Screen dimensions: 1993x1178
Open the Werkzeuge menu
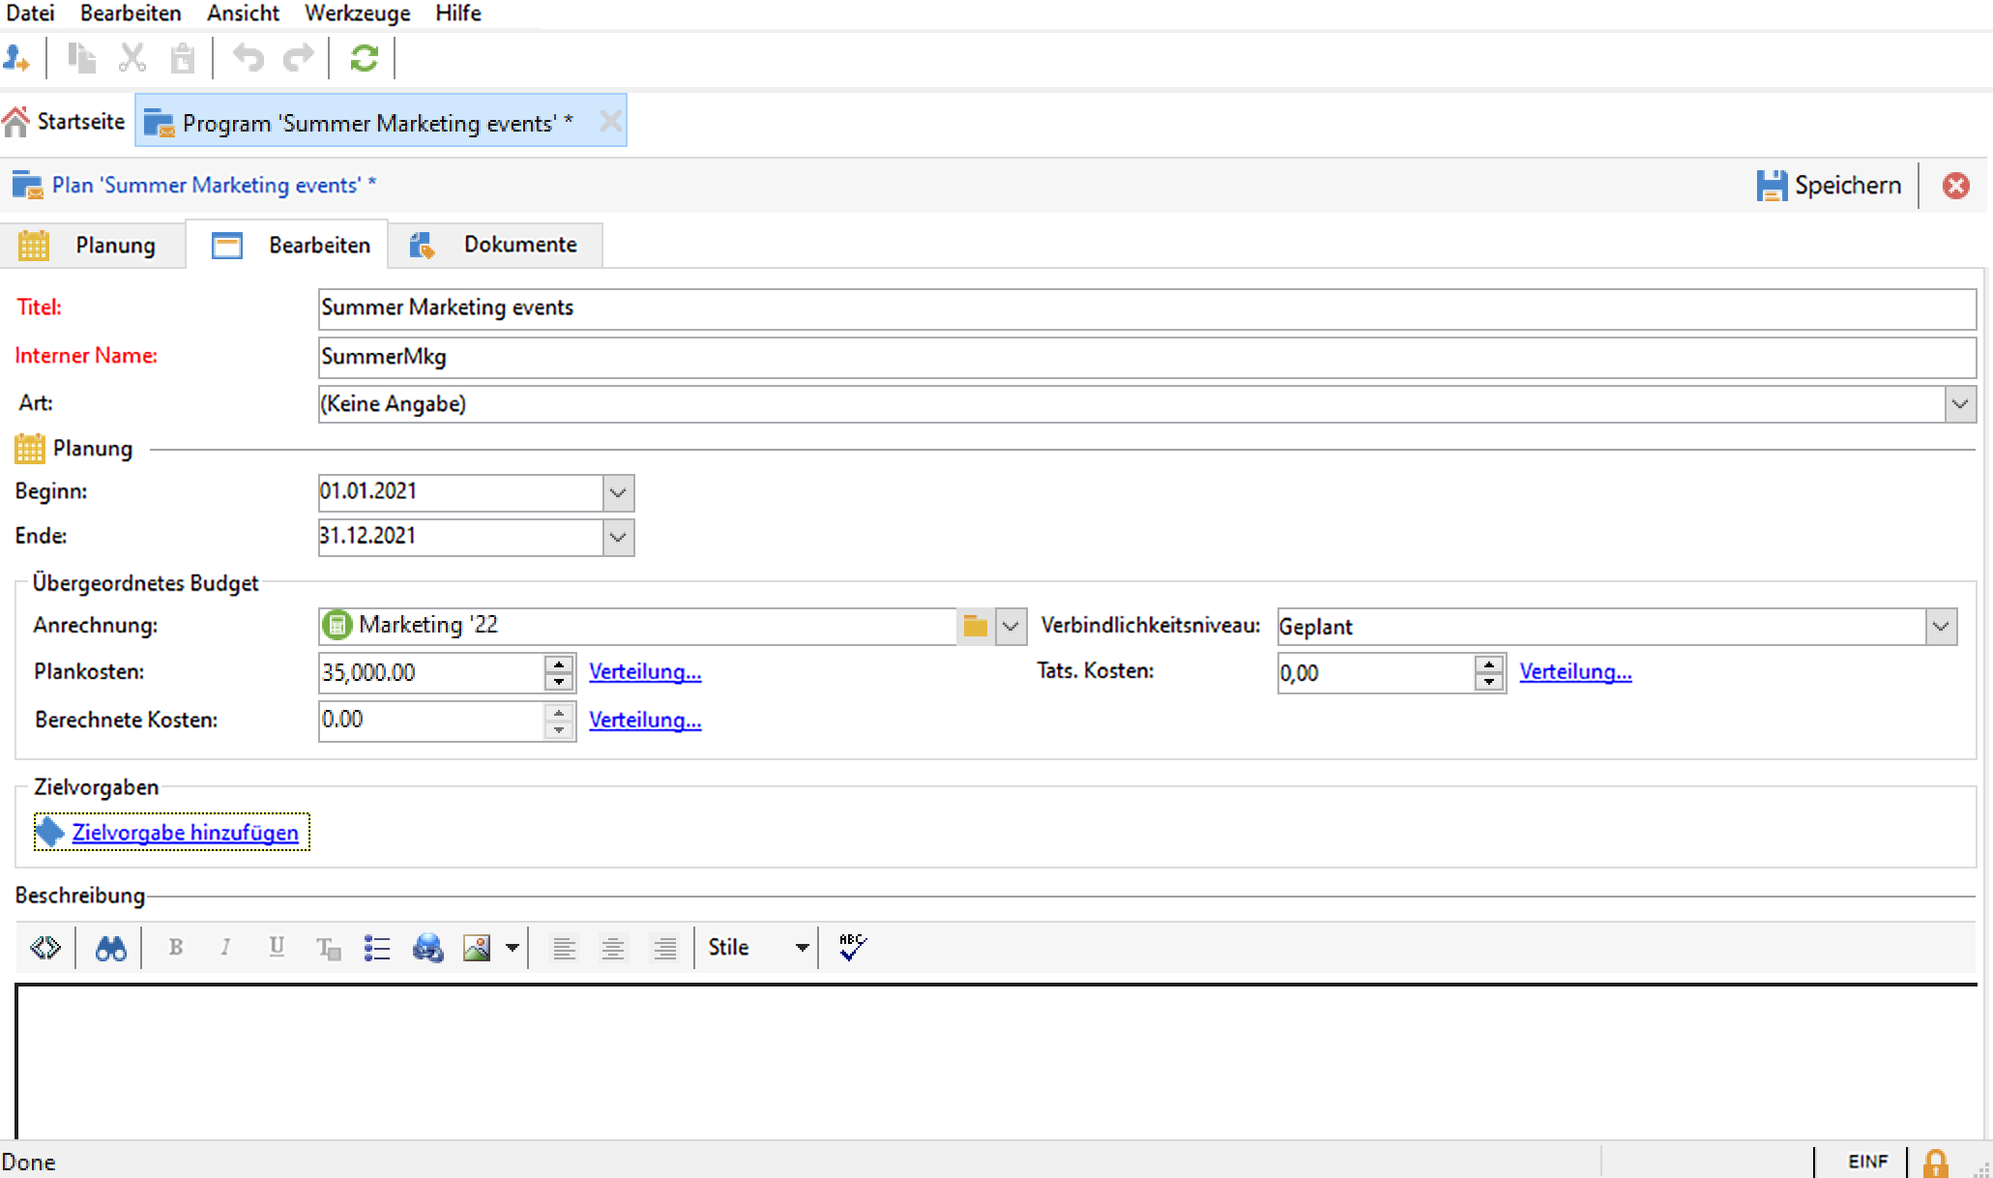357,14
